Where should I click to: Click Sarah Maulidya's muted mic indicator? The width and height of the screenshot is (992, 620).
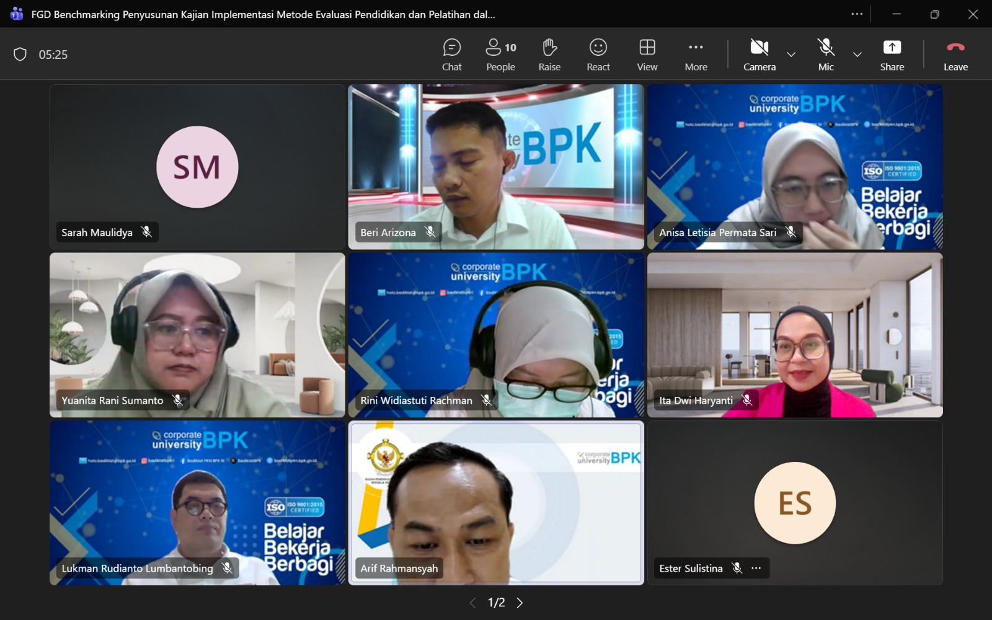147,232
